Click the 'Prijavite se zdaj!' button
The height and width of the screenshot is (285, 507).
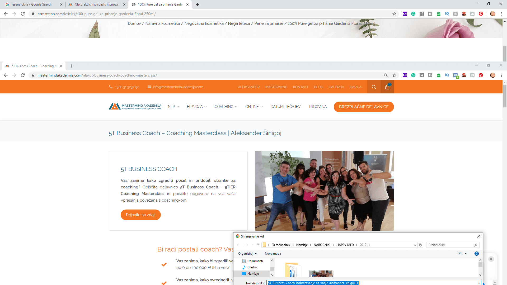pos(140,215)
